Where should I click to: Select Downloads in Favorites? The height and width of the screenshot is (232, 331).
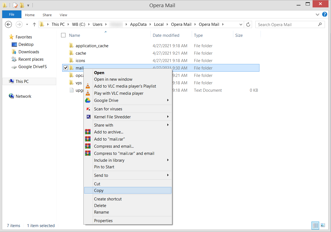coord(29,52)
